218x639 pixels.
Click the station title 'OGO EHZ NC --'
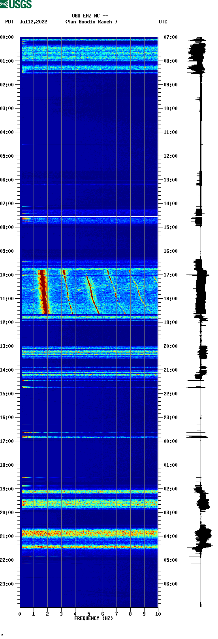[90, 16]
